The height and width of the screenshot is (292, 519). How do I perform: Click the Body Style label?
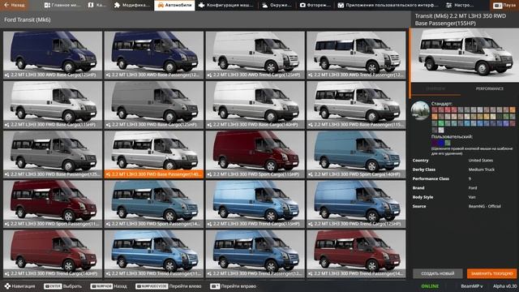pos(422,197)
